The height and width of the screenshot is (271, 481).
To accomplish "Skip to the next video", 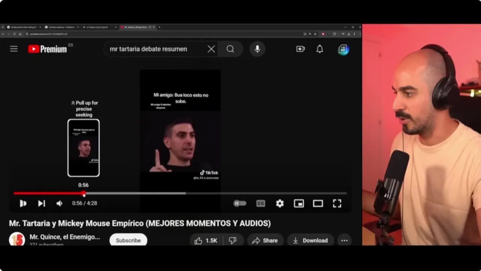I will click(x=41, y=203).
